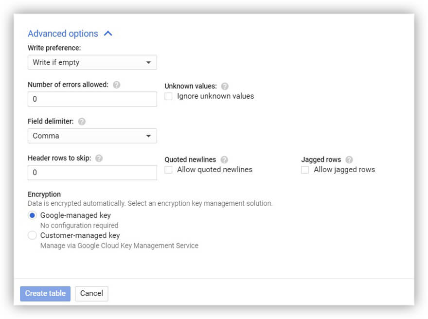This screenshot has width=428, height=319.
Task: Click help icon beside Unknown values
Action: (x=225, y=86)
